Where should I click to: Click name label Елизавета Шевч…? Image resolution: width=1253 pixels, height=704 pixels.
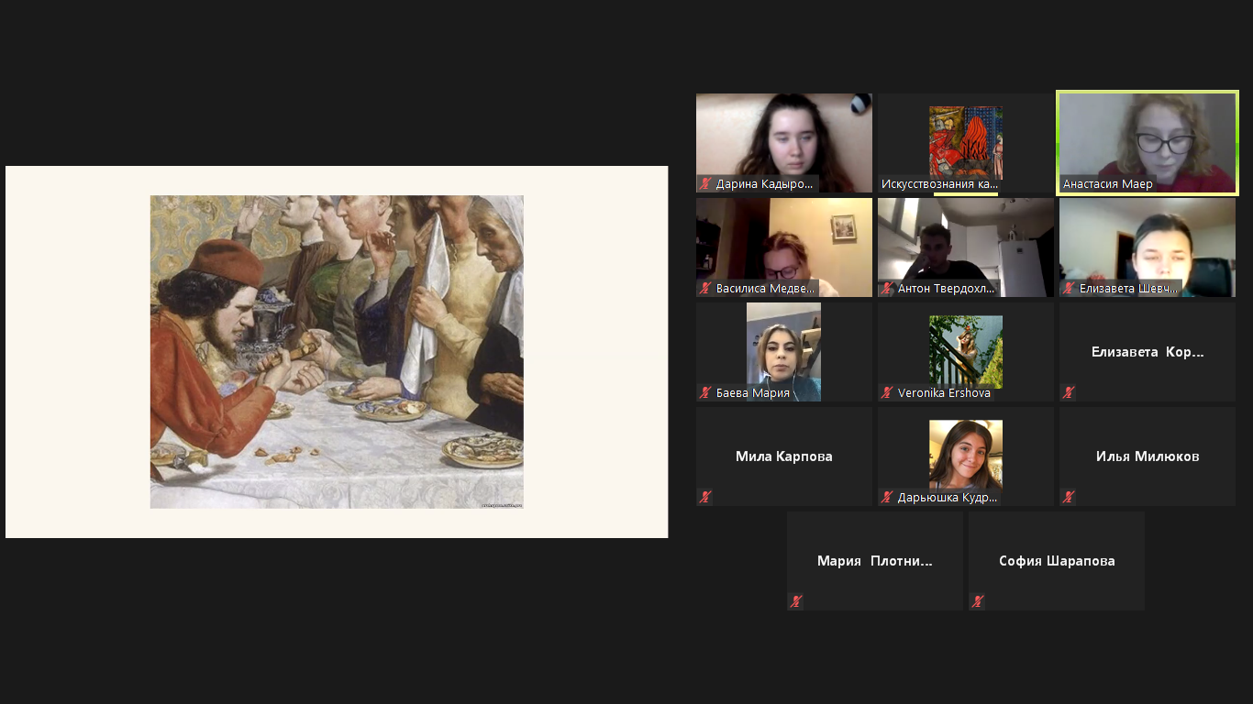tap(1128, 288)
